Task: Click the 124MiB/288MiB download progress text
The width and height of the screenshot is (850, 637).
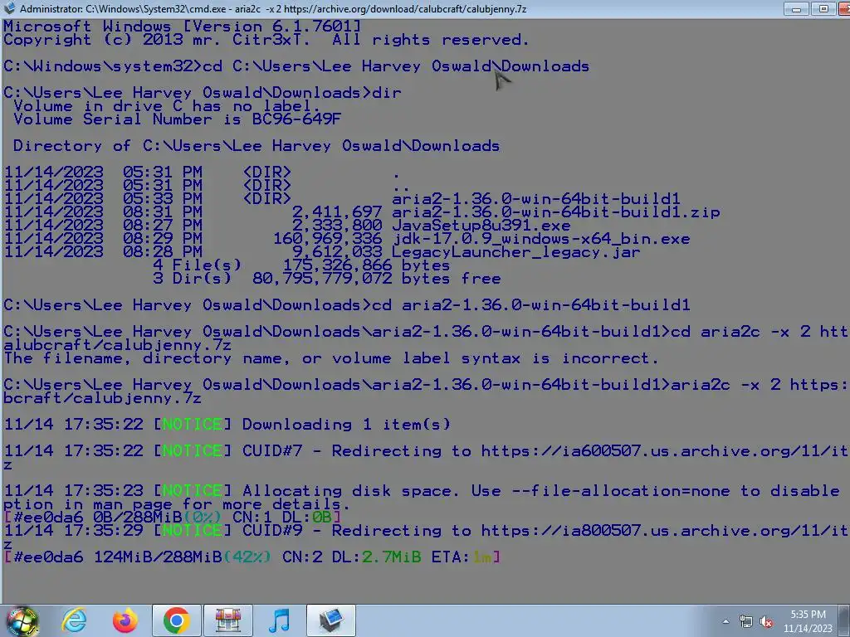Action: click(x=159, y=557)
